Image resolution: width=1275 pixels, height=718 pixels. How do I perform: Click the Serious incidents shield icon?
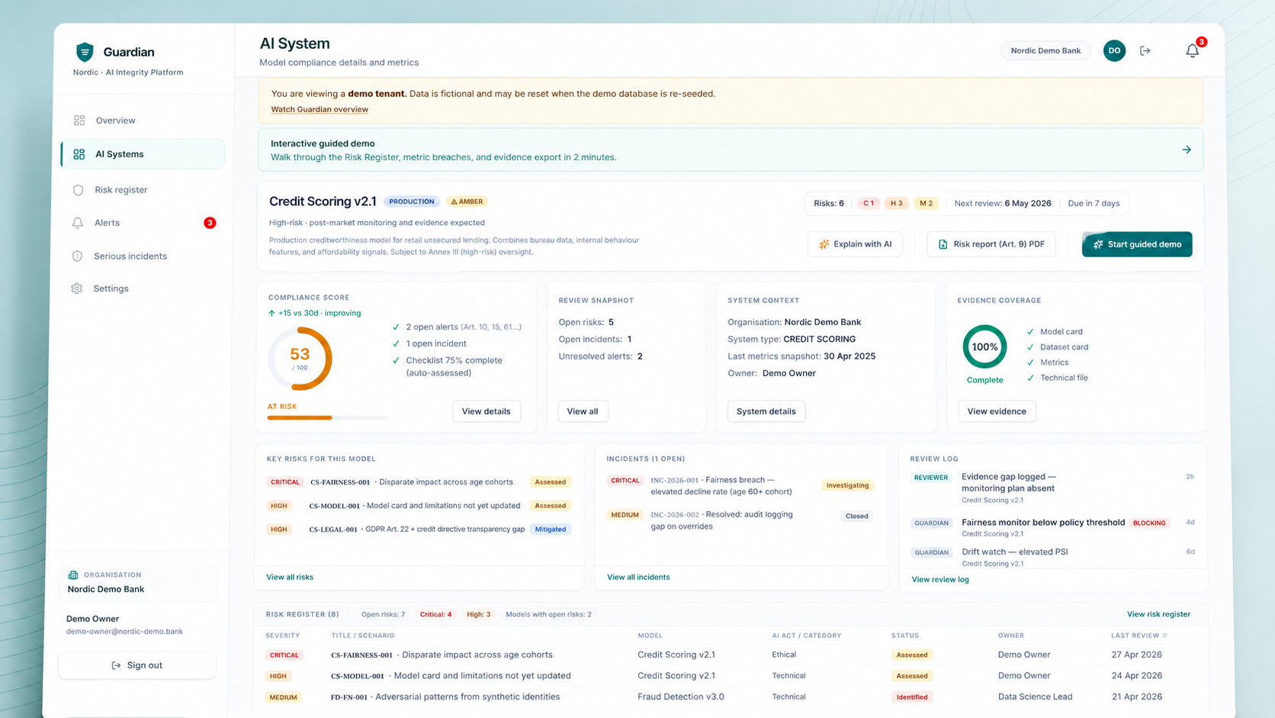(77, 256)
